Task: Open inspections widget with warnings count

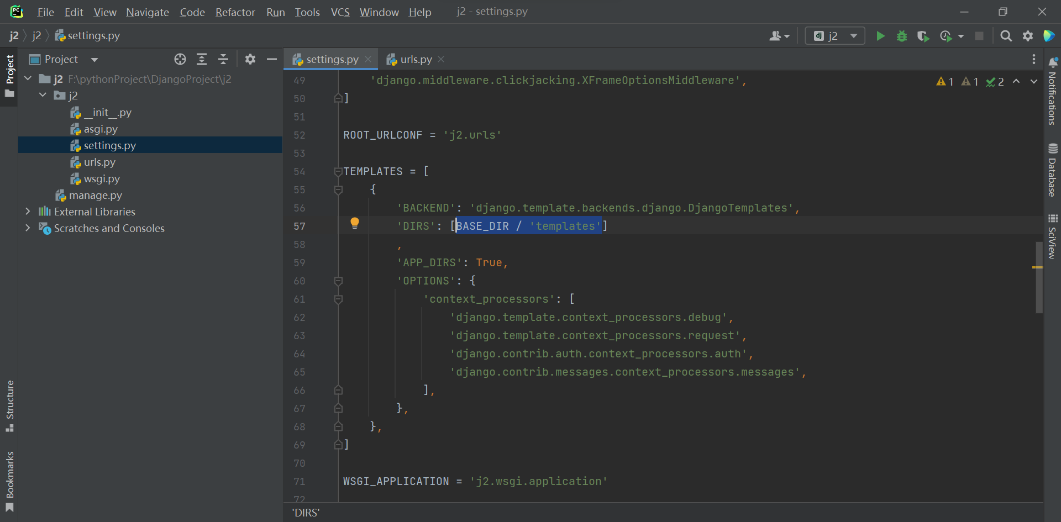Action: (970, 82)
